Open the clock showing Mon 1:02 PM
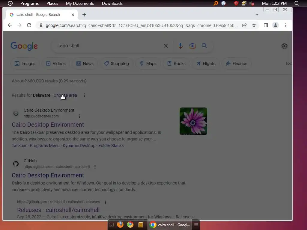The height and width of the screenshot is (230, 307). tap(274, 3)
